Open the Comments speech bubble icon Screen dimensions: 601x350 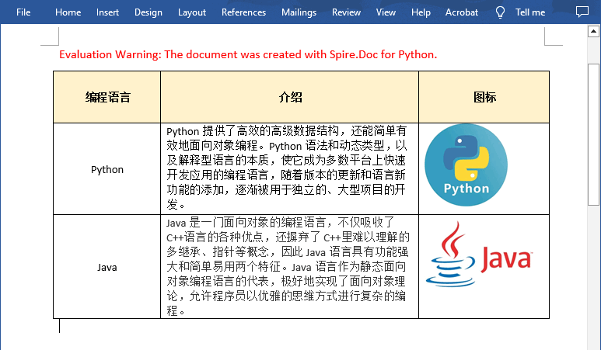(x=582, y=12)
